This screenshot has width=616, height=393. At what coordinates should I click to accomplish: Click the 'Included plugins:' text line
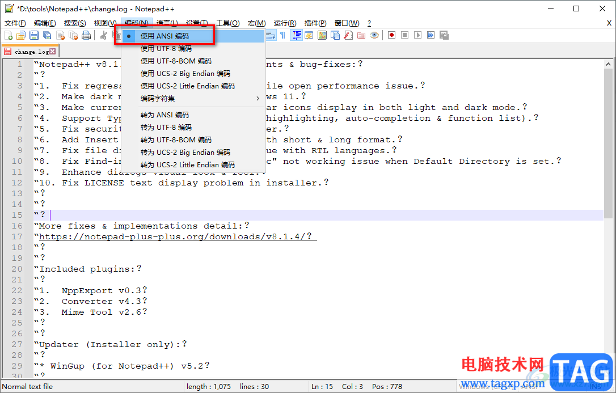pos(87,269)
